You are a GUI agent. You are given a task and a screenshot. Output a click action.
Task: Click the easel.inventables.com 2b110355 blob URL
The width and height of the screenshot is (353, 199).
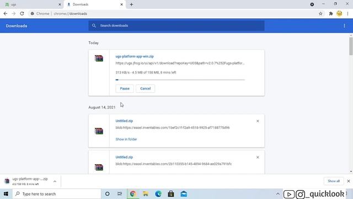pos(174,164)
